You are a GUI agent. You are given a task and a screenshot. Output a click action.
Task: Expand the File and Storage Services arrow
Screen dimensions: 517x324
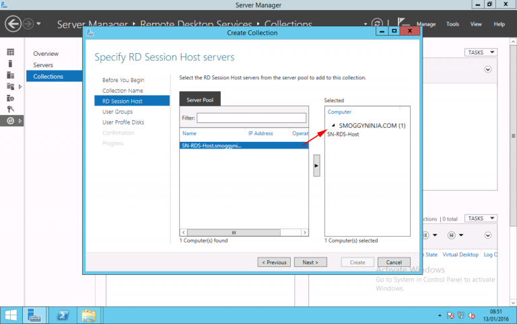(x=20, y=87)
